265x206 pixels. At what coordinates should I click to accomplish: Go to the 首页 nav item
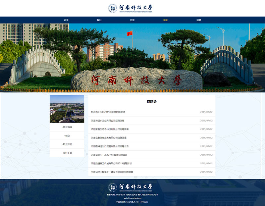pos(66,20)
